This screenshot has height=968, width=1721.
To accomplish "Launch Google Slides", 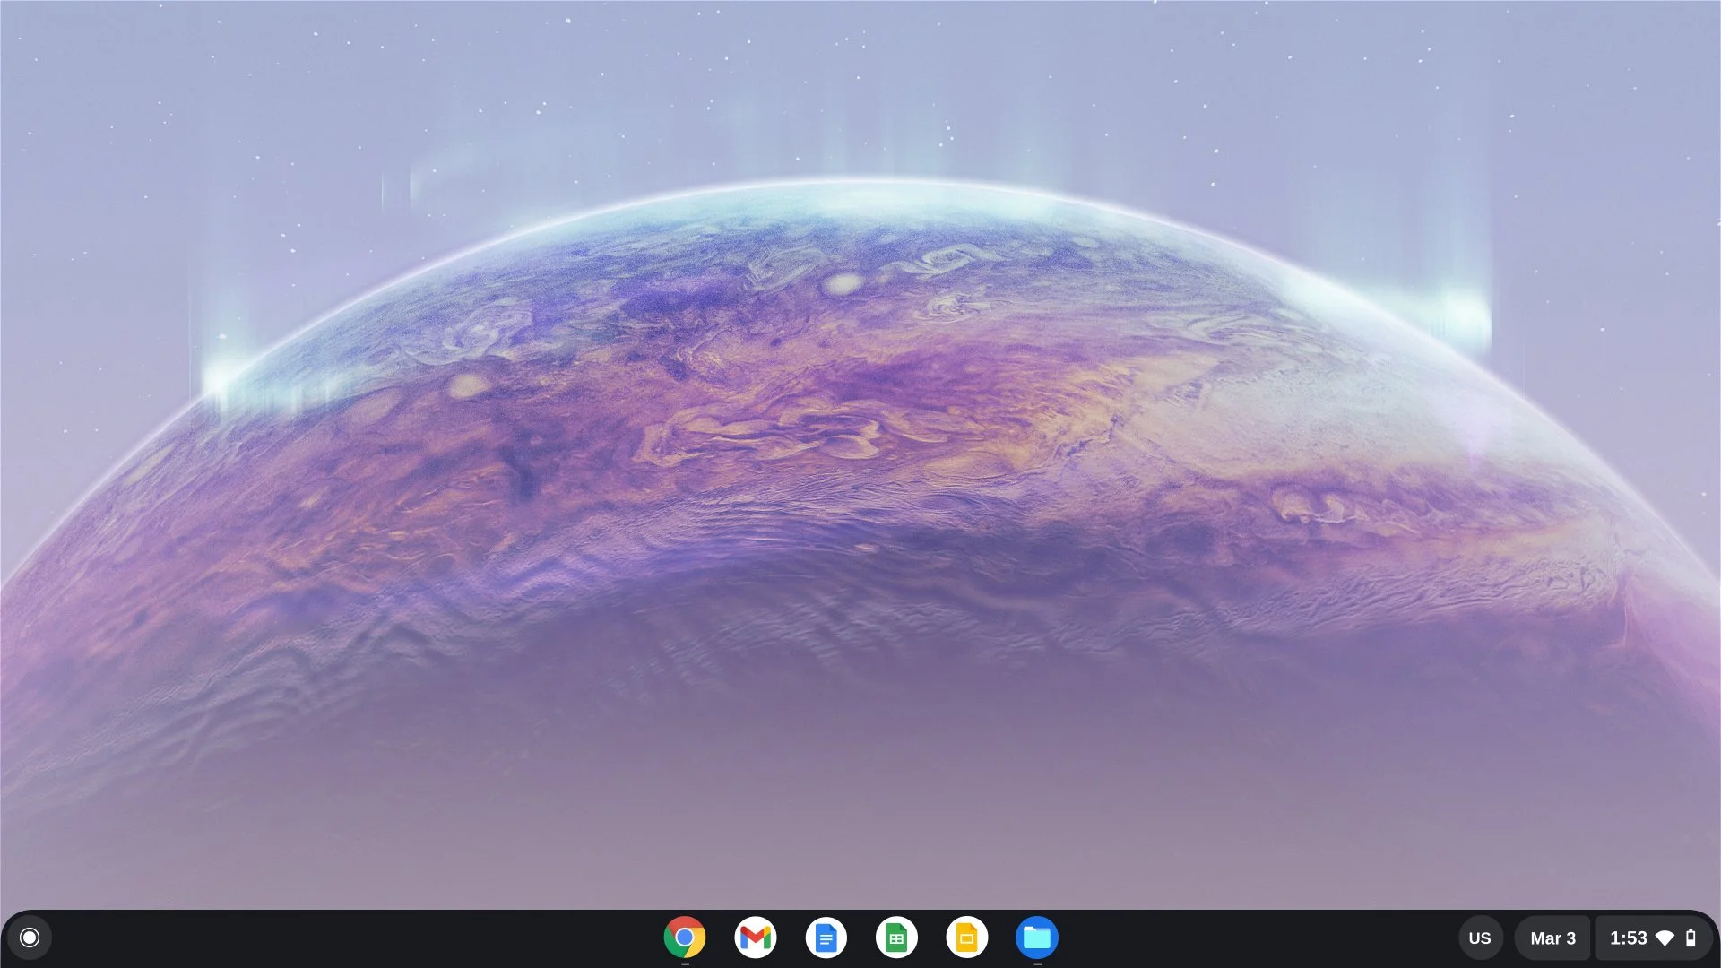I will click(x=966, y=938).
